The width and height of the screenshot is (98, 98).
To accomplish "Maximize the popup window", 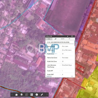I will tap(72, 36).
